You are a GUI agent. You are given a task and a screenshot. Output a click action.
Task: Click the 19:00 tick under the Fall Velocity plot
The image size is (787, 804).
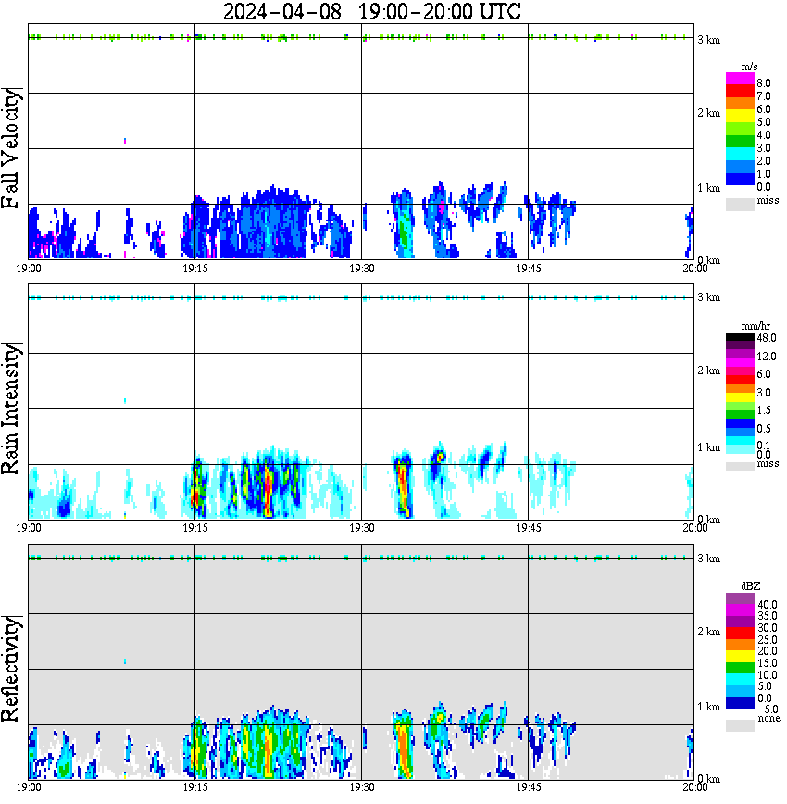coord(29,269)
